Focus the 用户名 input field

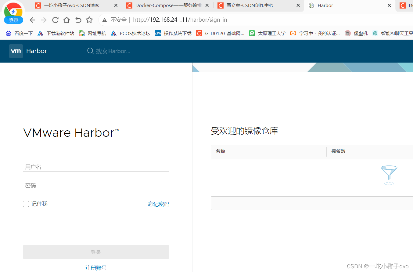[96, 167]
